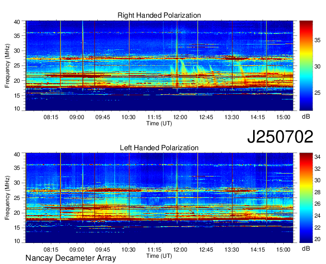Viewport: 326px width, 264px height.
Task: Click '08:15' tick under left-handed plot
Action: (x=51, y=250)
